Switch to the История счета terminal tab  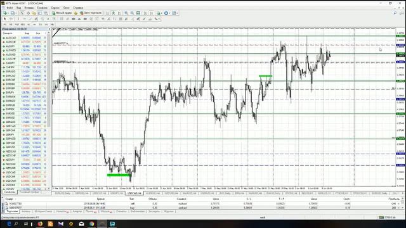(43, 212)
